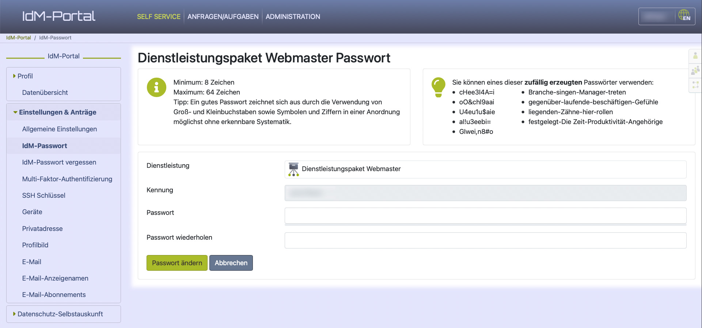
Task: Click the Passwort input field
Action: pos(485,216)
